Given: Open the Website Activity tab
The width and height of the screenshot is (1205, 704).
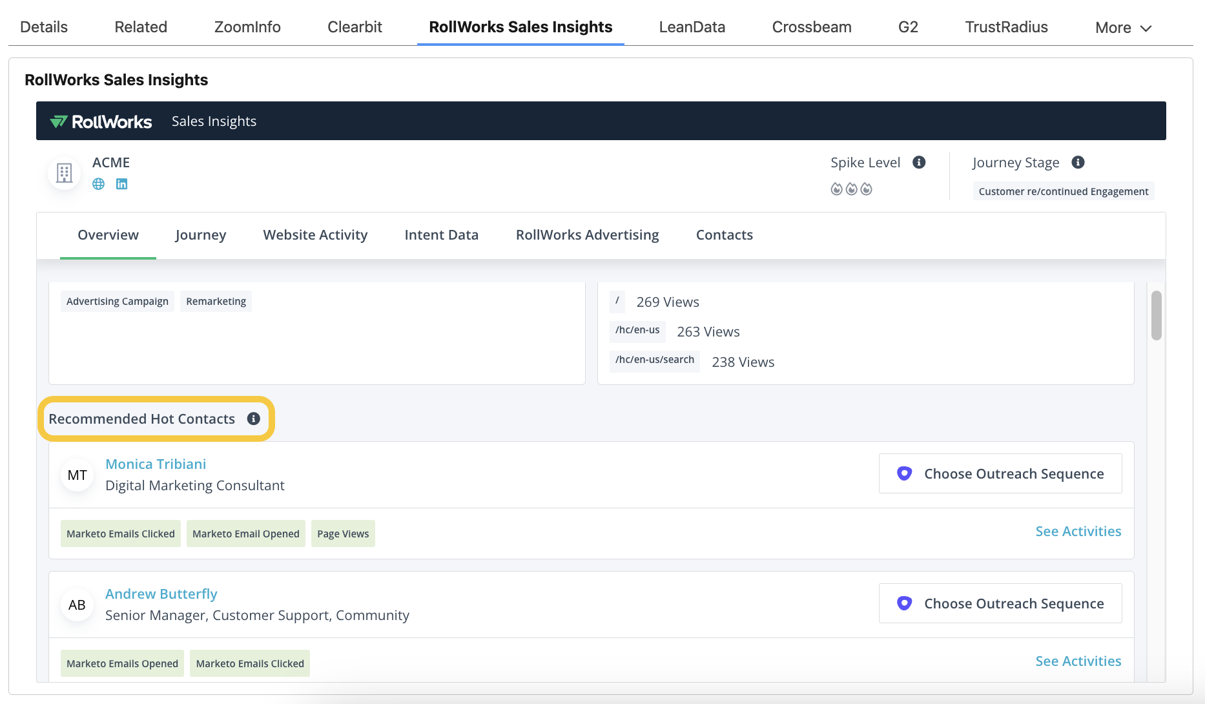Looking at the screenshot, I should coord(315,235).
